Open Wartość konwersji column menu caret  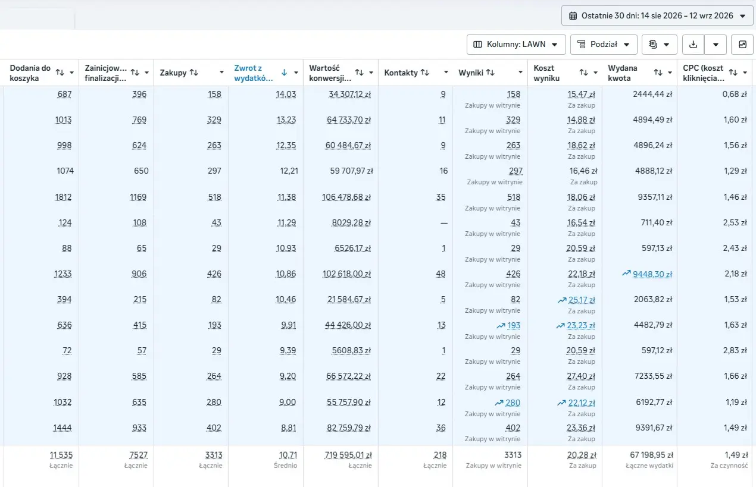point(371,73)
